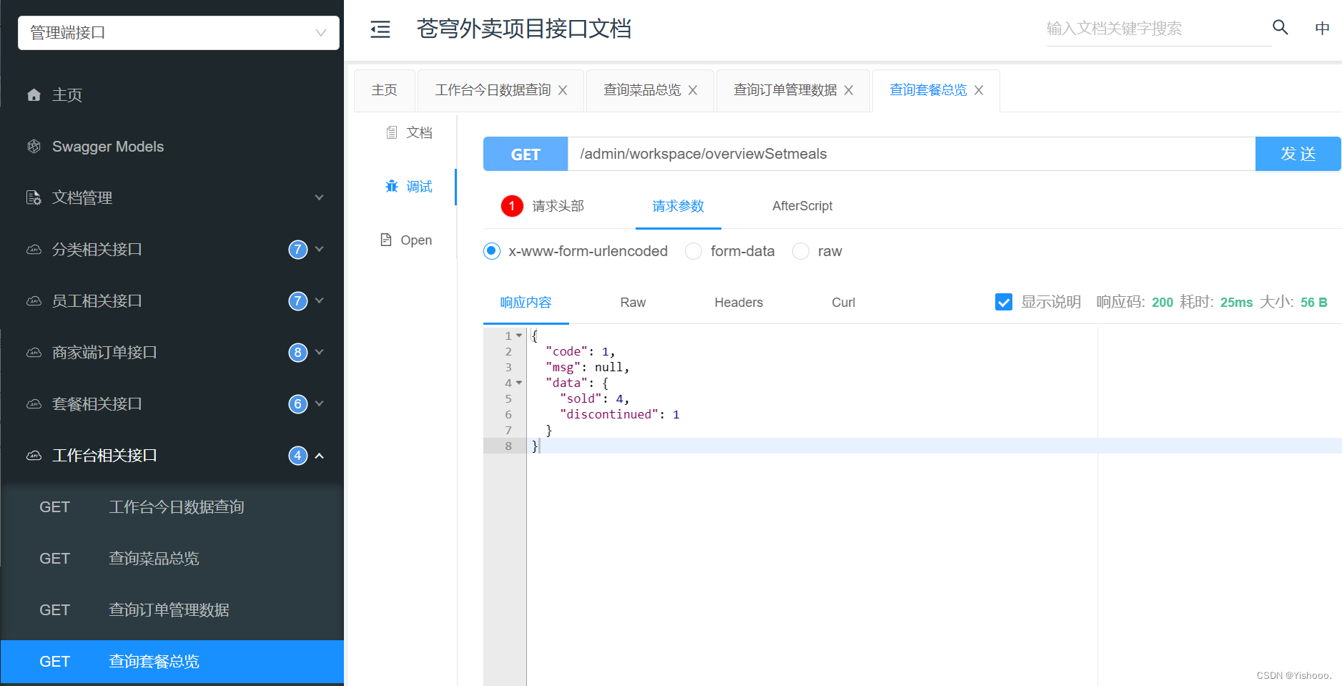Open the 管理端接口 group dropdown
The width and height of the screenshot is (1342, 686).
179,33
